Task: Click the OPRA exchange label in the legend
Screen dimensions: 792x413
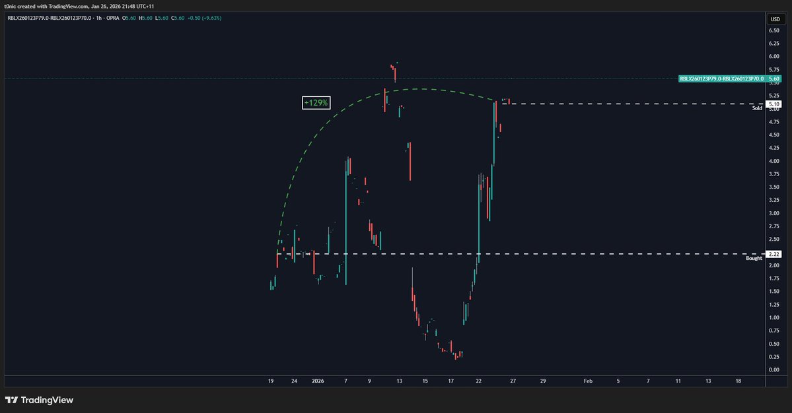Action: tap(114, 19)
